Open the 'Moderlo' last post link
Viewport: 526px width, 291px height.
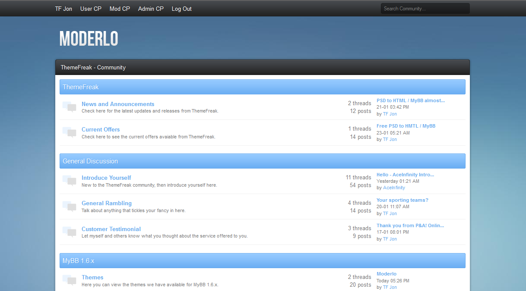(x=387, y=274)
